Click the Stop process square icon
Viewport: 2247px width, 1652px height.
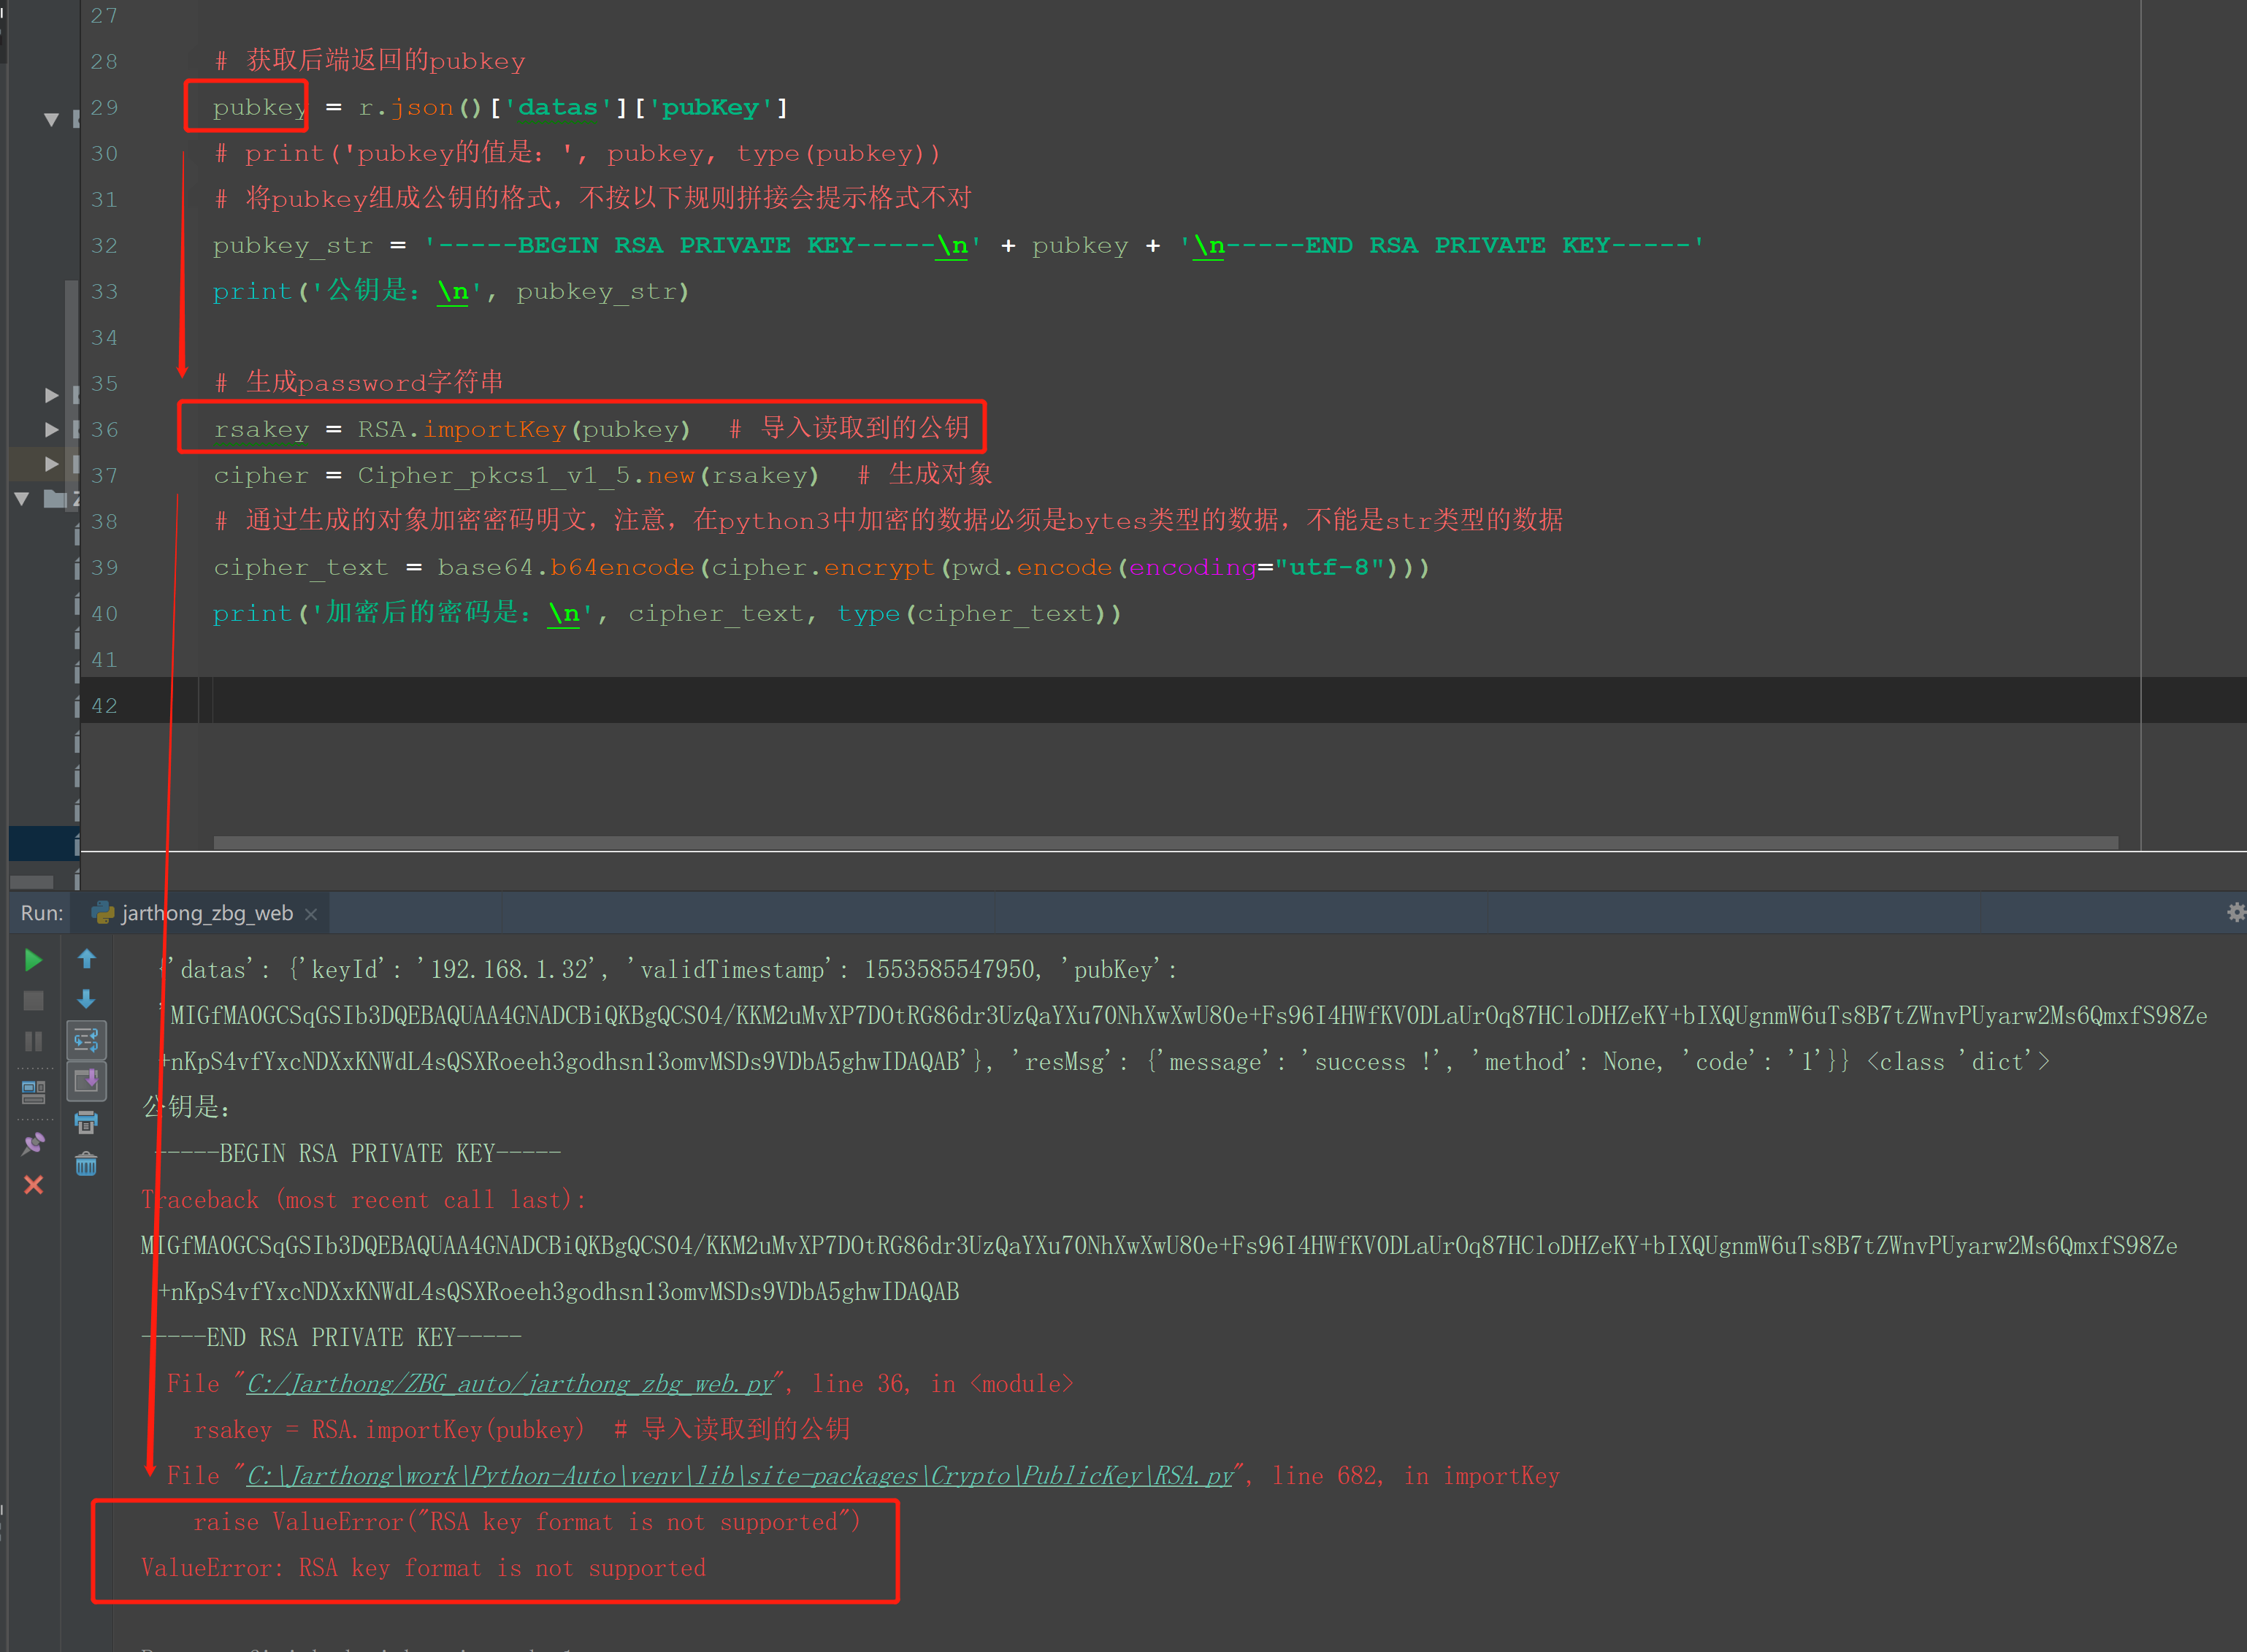(x=33, y=1000)
